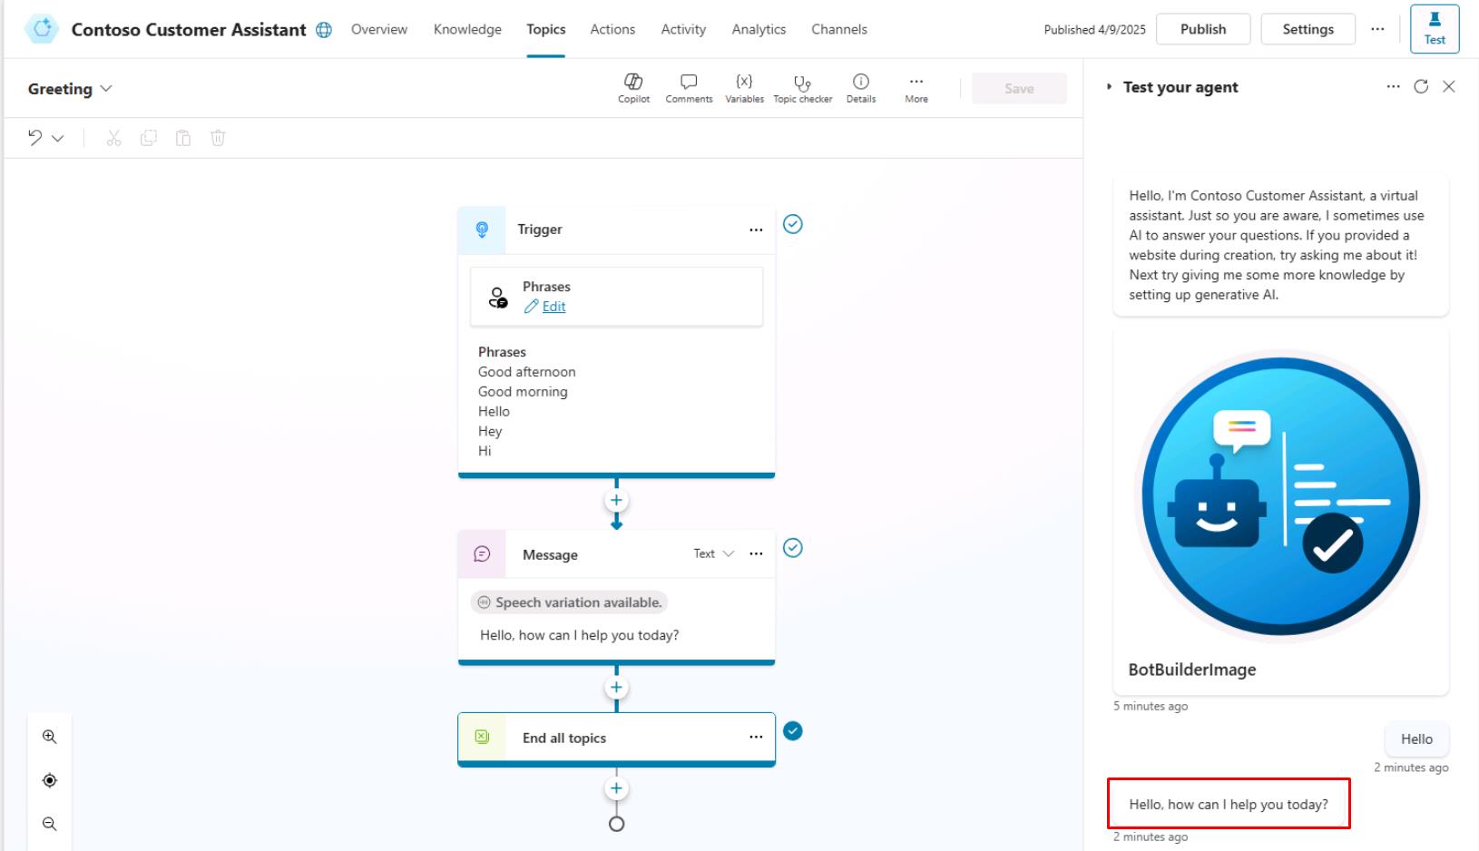The image size is (1479, 851).
Task: Open top bar ellipsis next to Settings
Action: tap(1377, 29)
